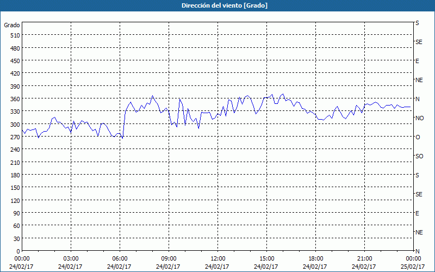Select the 240 degree axis label
The height and width of the screenshot is (272, 435).
[x=15, y=150]
